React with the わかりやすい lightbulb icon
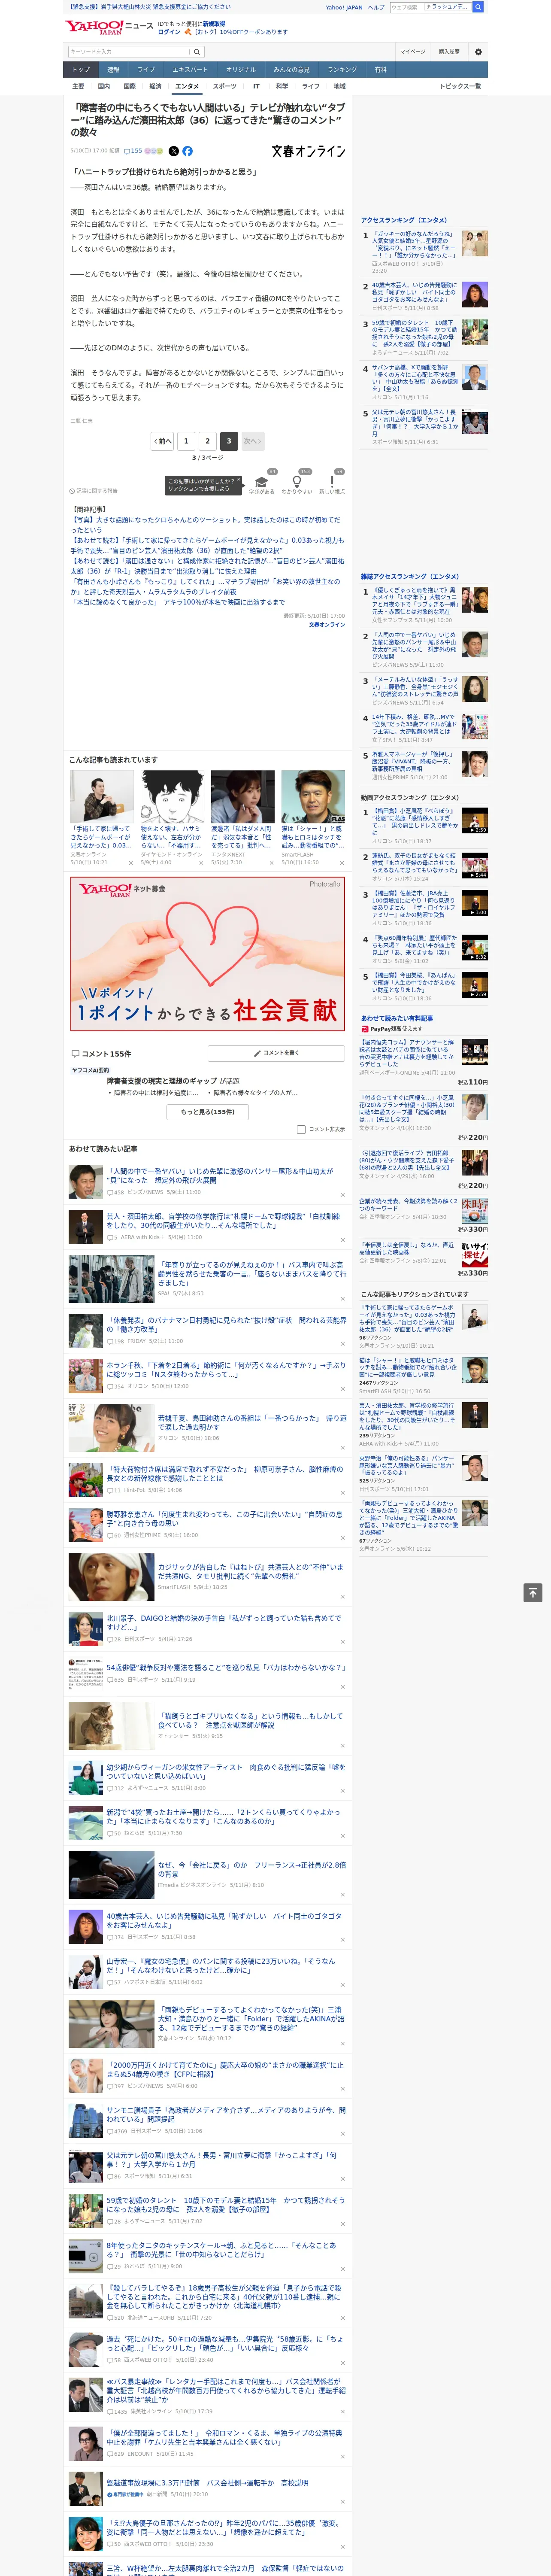This screenshot has height=2576, width=551. click(297, 482)
